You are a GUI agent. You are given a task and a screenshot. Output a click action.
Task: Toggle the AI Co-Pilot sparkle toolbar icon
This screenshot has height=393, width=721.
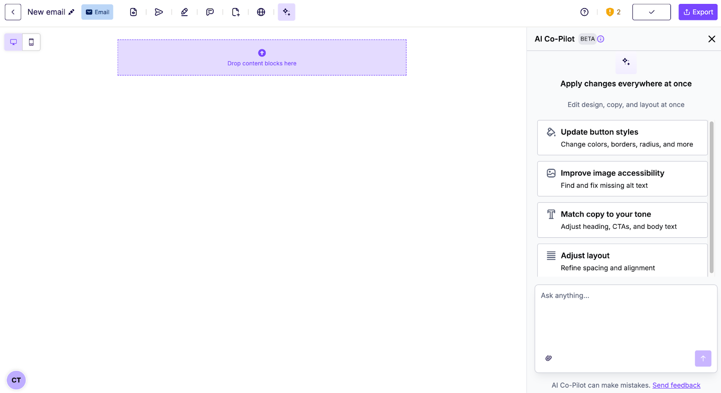point(287,12)
